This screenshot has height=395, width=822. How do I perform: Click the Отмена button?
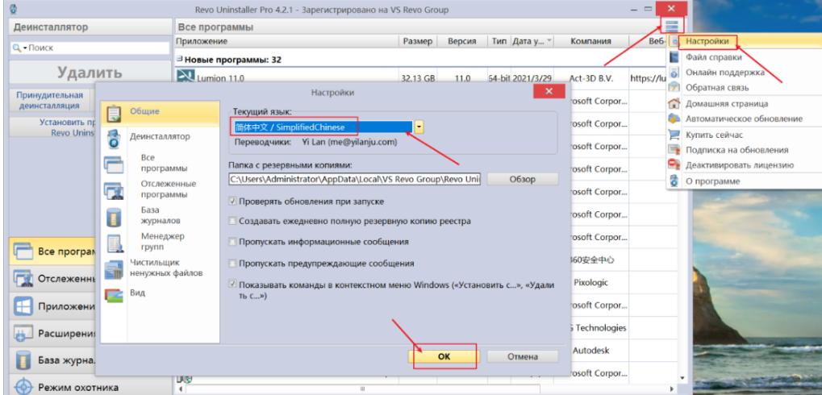[x=522, y=356]
